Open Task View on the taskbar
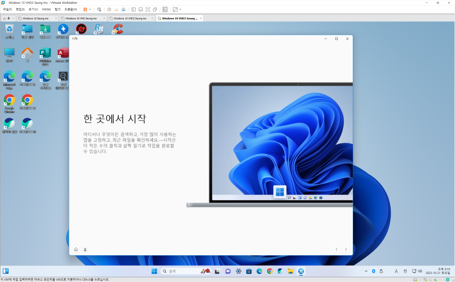The width and height of the screenshot is (455, 282). [217, 271]
